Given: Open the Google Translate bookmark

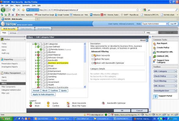Looking at the screenshot, I should point(62,15).
